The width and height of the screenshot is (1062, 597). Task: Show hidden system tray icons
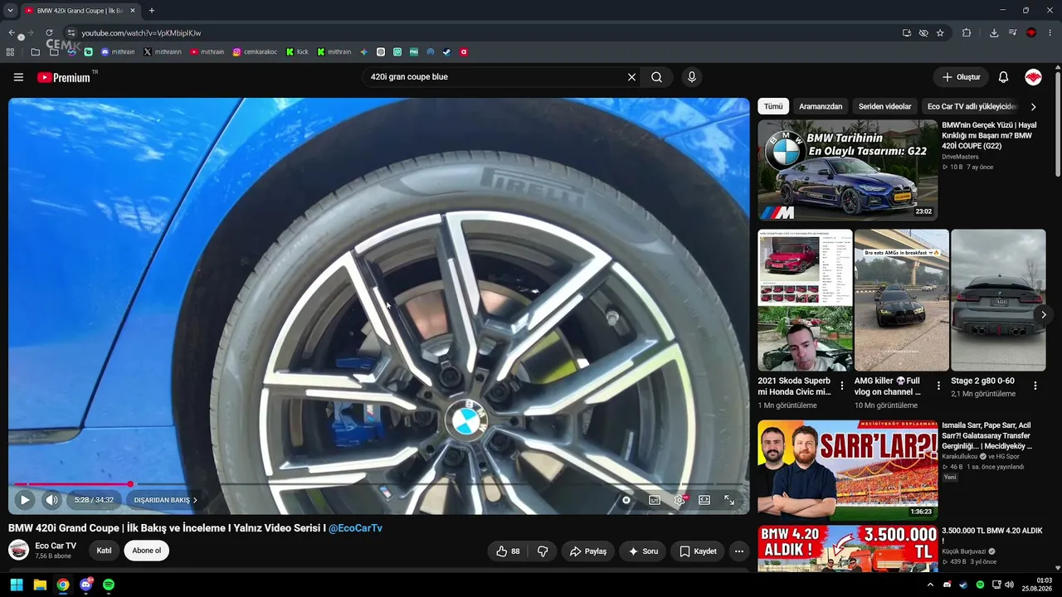pyautogui.click(x=930, y=585)
